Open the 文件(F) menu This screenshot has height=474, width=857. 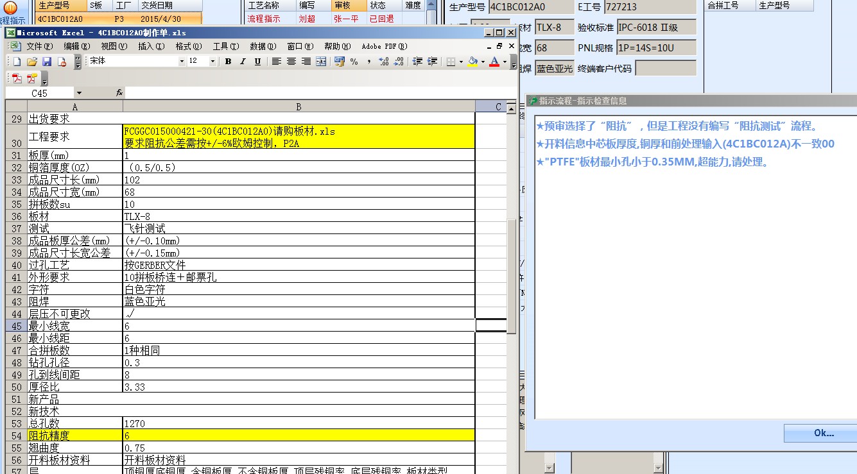point(39,46)
